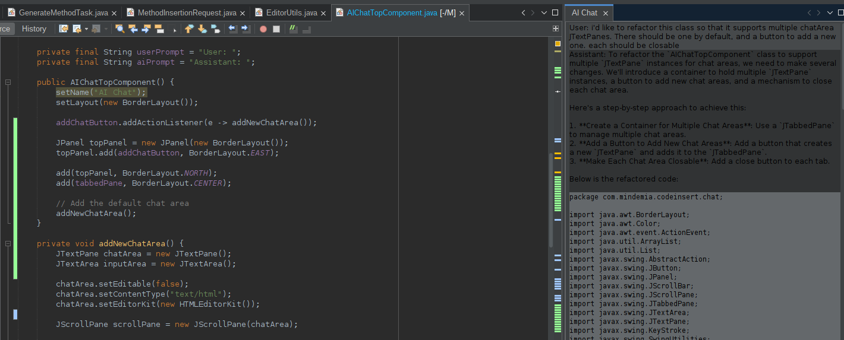Jump to Next Bookmark icon

202,28
